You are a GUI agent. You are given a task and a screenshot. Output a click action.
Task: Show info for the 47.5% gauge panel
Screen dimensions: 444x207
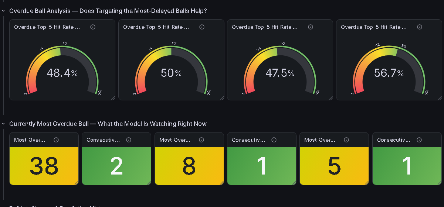pyautogui.click(x=311, y=27)
